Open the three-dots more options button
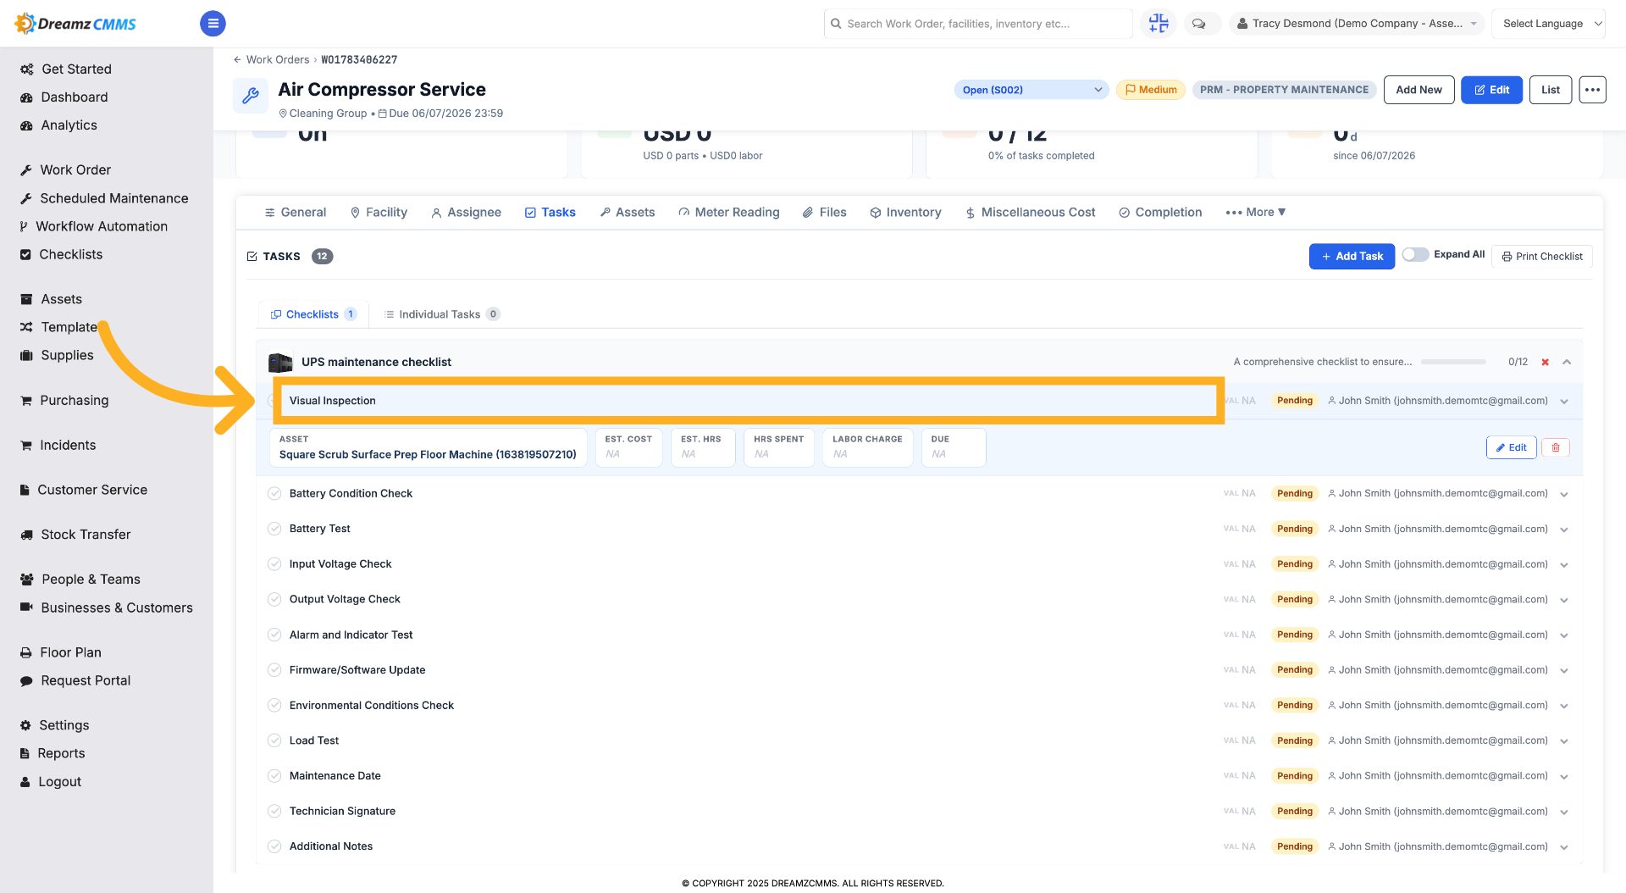Screen dimensions: 1626x893 1592,90
